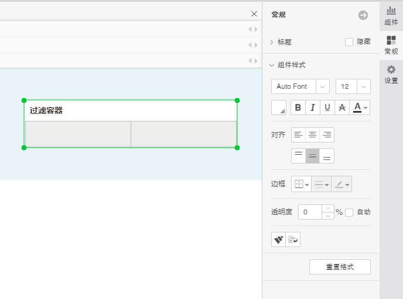Close the panel with the X icon
The width and height of the screenshot is (403, 299).
(254, 14)
